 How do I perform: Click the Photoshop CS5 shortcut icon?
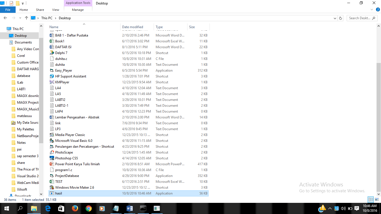tap(52, 158)
